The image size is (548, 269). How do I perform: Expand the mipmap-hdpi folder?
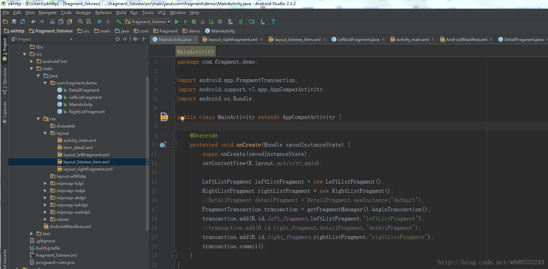point(45,184)
